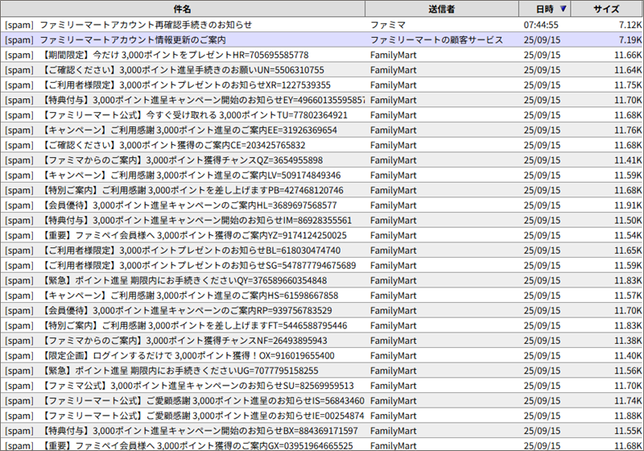This screenshot has height=451, width=644.
Task: Click the size 7.12K
Action: (630, 25)
